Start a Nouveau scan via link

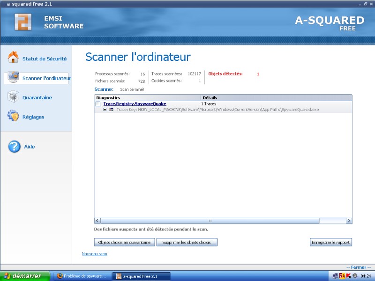[94, 254]
